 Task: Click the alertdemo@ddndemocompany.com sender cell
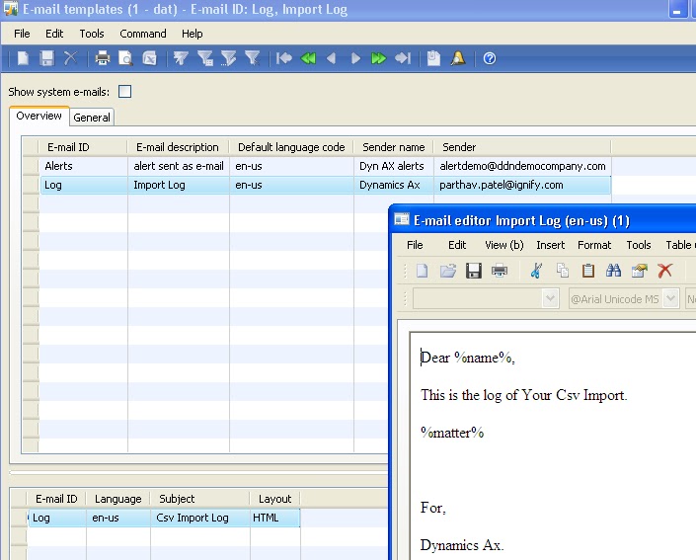[522, 166]
